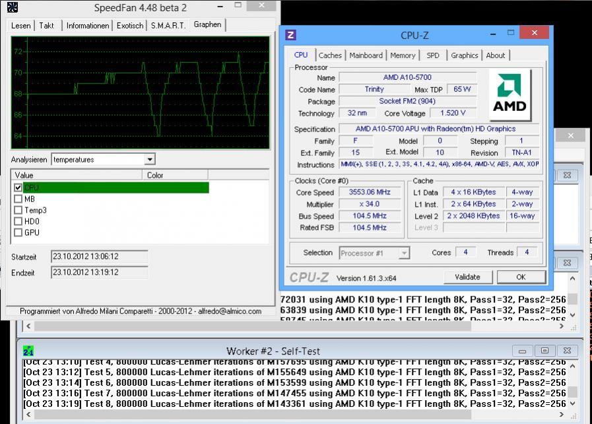Open the Analysieren temperatures dropdown
Viewport: 592px width, 424px height.
pyautogui.click(x=150, y=159)
